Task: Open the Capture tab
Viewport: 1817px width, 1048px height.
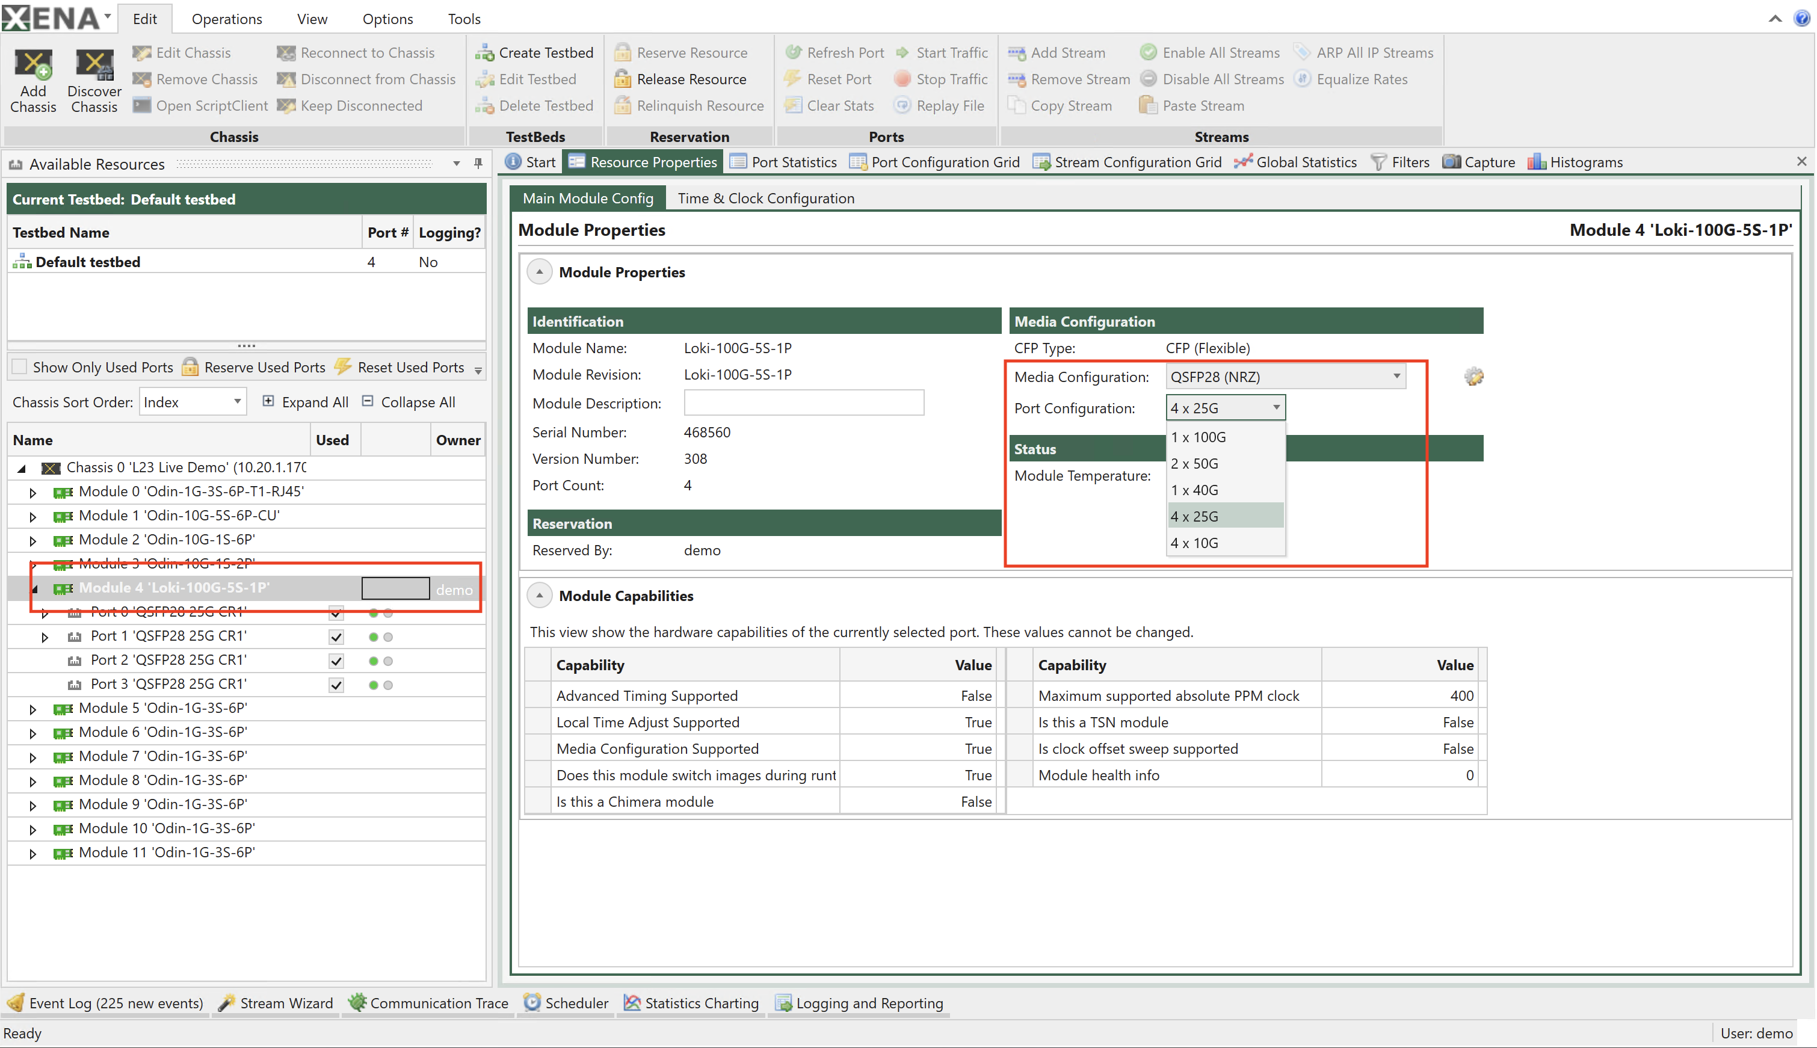Action: pyautogui.click(x=1479, y=162)
